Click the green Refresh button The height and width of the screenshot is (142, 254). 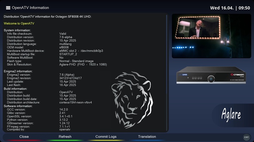pyautogui.click(x=65, y=137)
